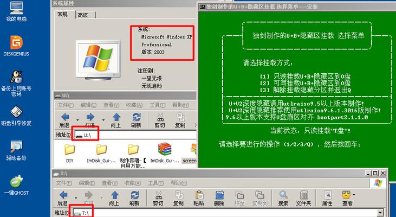Screen dimensions: 396x217
Task: Click 复制 in T:\ window toolbar
Action: click(x=179, y=199)
